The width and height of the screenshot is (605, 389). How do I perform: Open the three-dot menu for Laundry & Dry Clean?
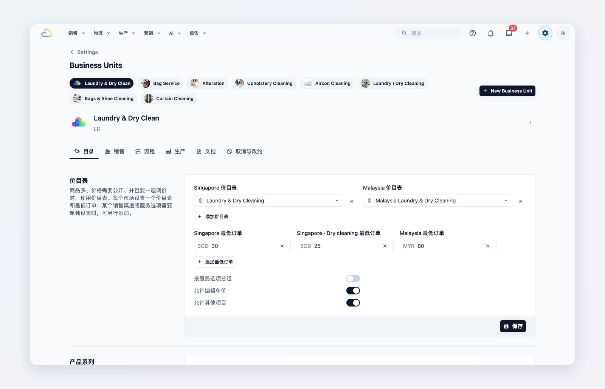[x=530, y=123]
